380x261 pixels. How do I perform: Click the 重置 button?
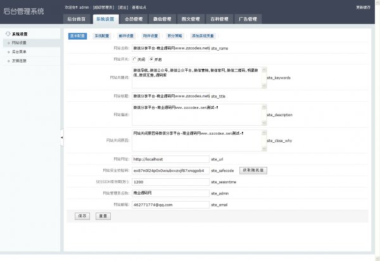click(x=103, y=216)
